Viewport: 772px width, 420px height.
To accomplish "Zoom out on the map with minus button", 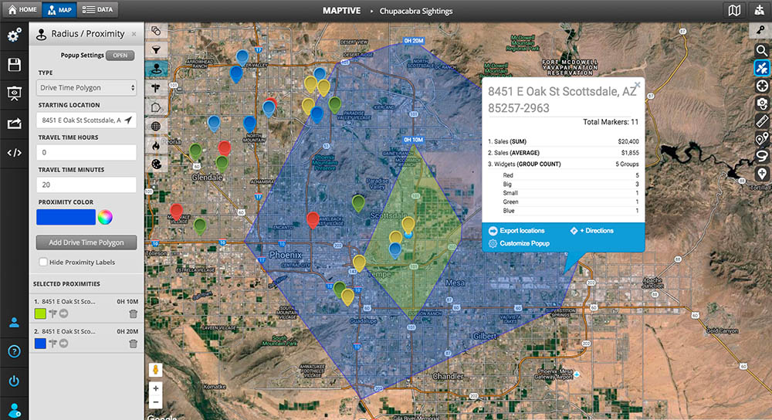I will (156, 402).
